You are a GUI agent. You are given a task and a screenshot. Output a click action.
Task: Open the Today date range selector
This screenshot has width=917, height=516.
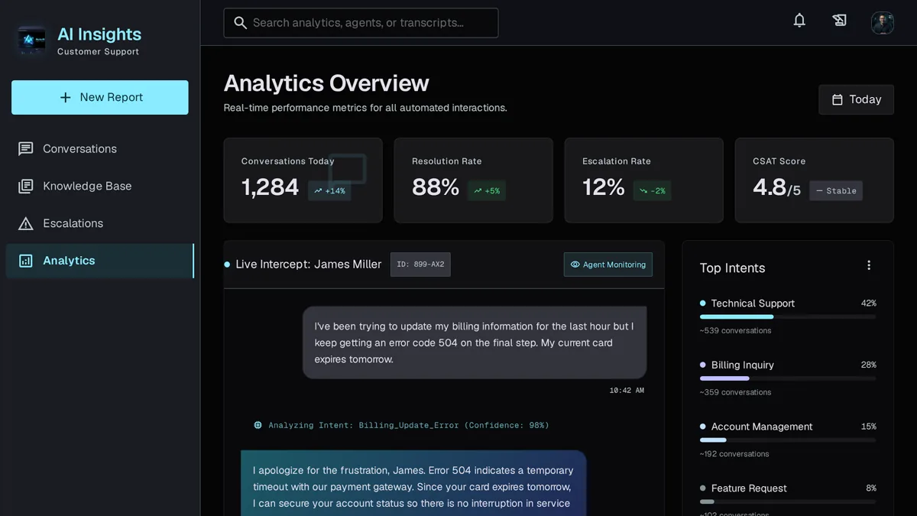tap(856, 100)
